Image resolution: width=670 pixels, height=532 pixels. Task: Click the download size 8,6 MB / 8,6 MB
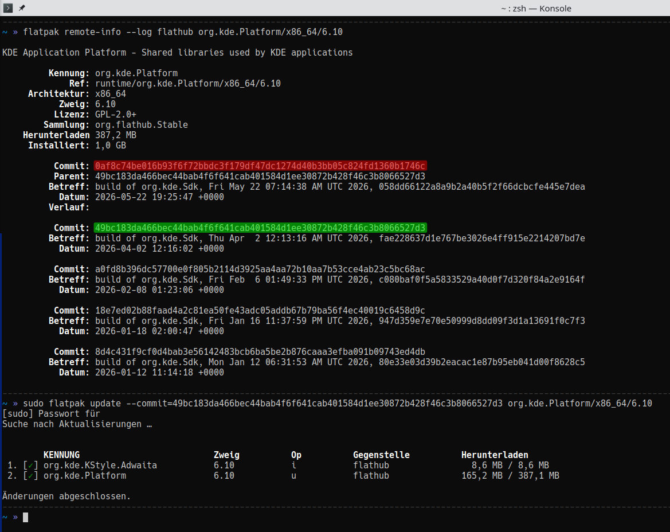(510, 465)
